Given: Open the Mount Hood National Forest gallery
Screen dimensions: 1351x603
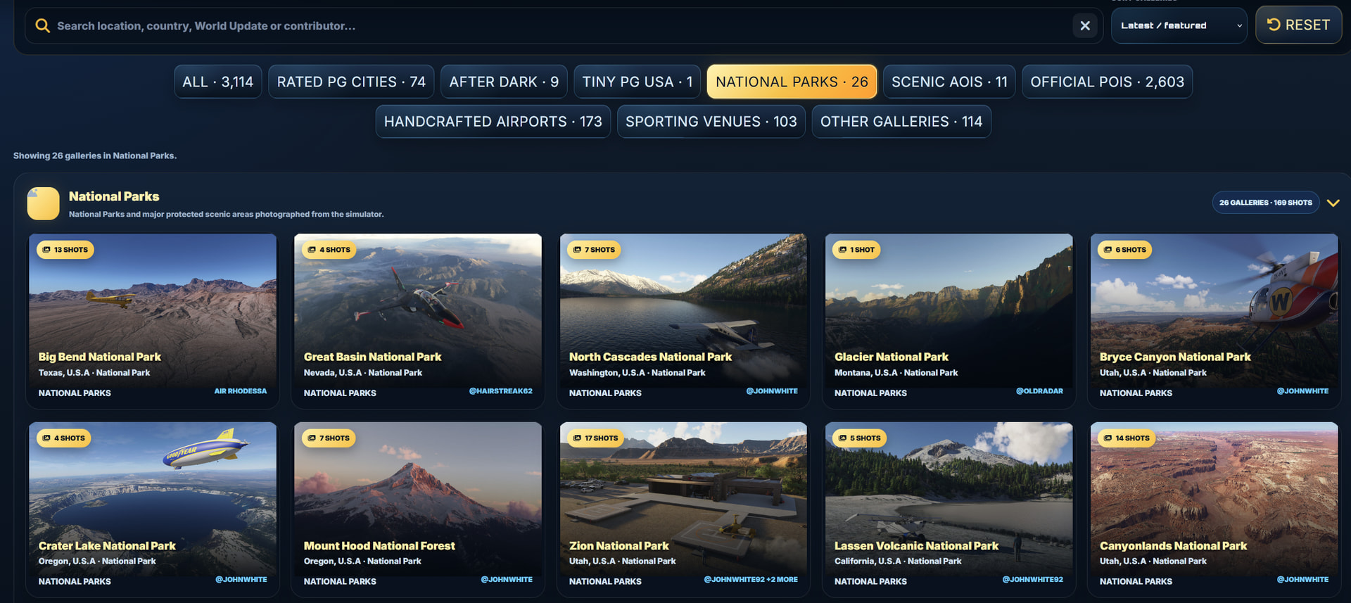Looking at the screenshot, I should [x=418, y=509].
